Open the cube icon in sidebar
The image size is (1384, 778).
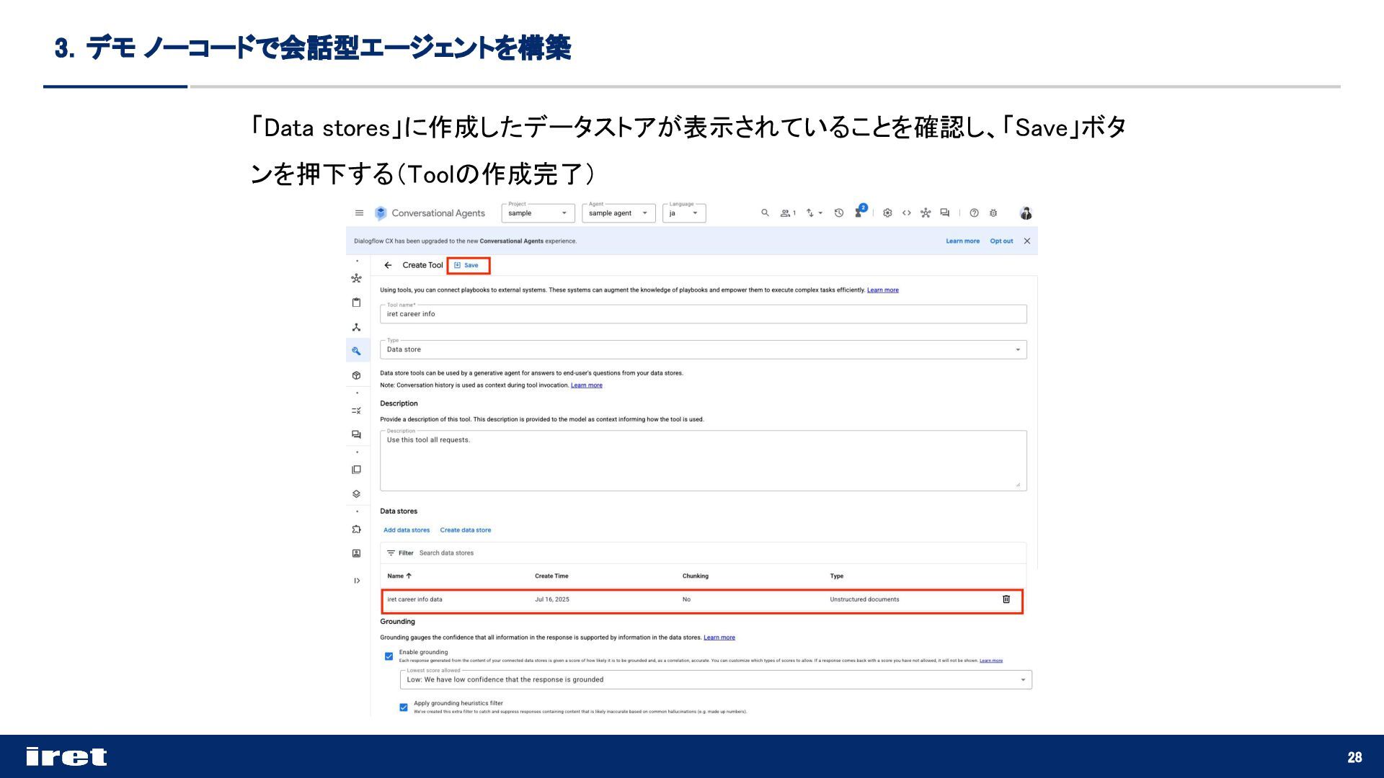[356, 375]
